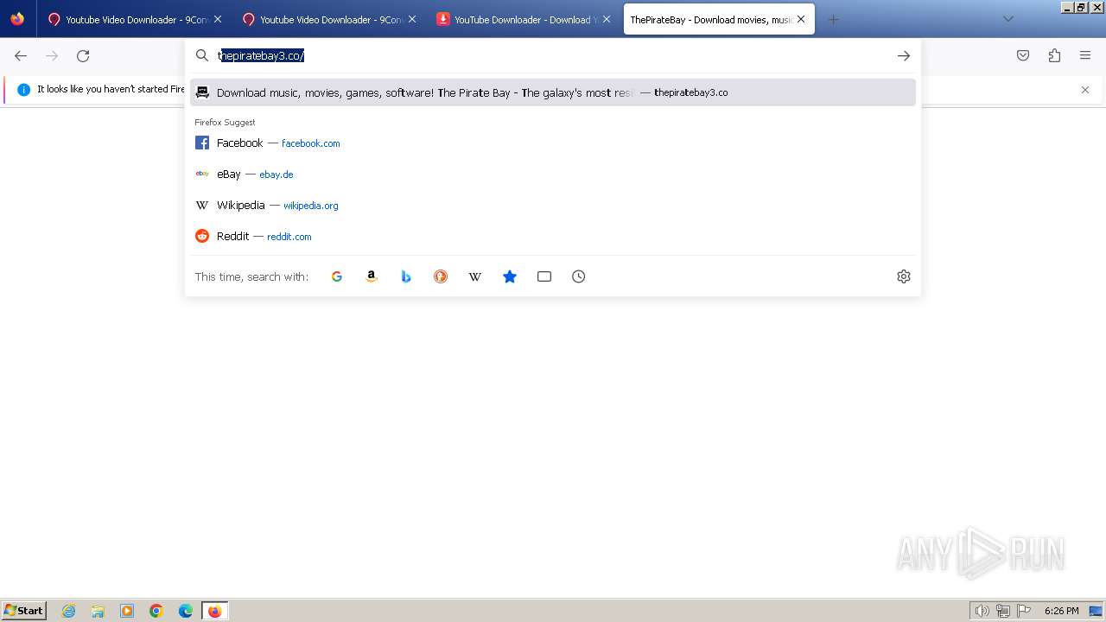Screen dimensions: 1106x622
Task: Click the clock showing 6:26 PM
Action: point(1061,611)
